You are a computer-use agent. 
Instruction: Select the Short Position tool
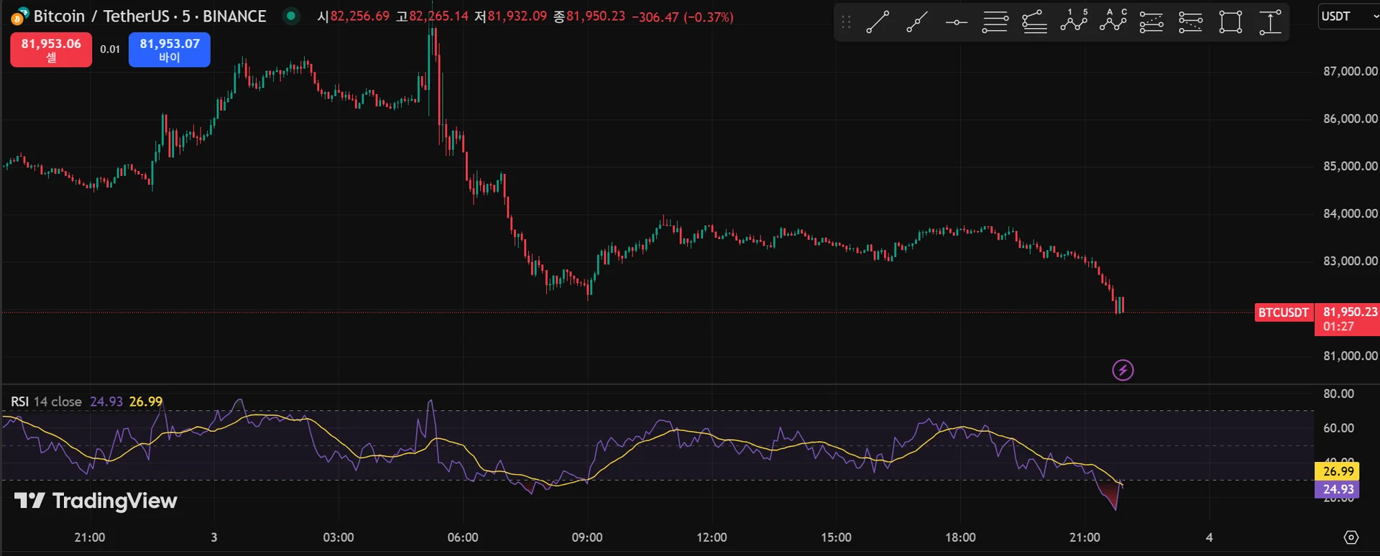tap(1191, 22)
